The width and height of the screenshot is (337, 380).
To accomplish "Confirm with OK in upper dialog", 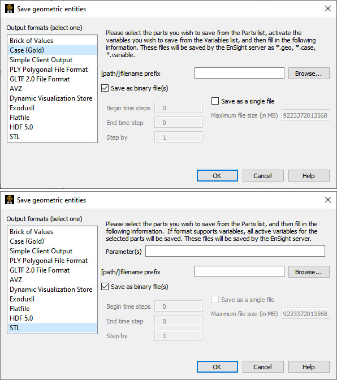I will 217,176.
